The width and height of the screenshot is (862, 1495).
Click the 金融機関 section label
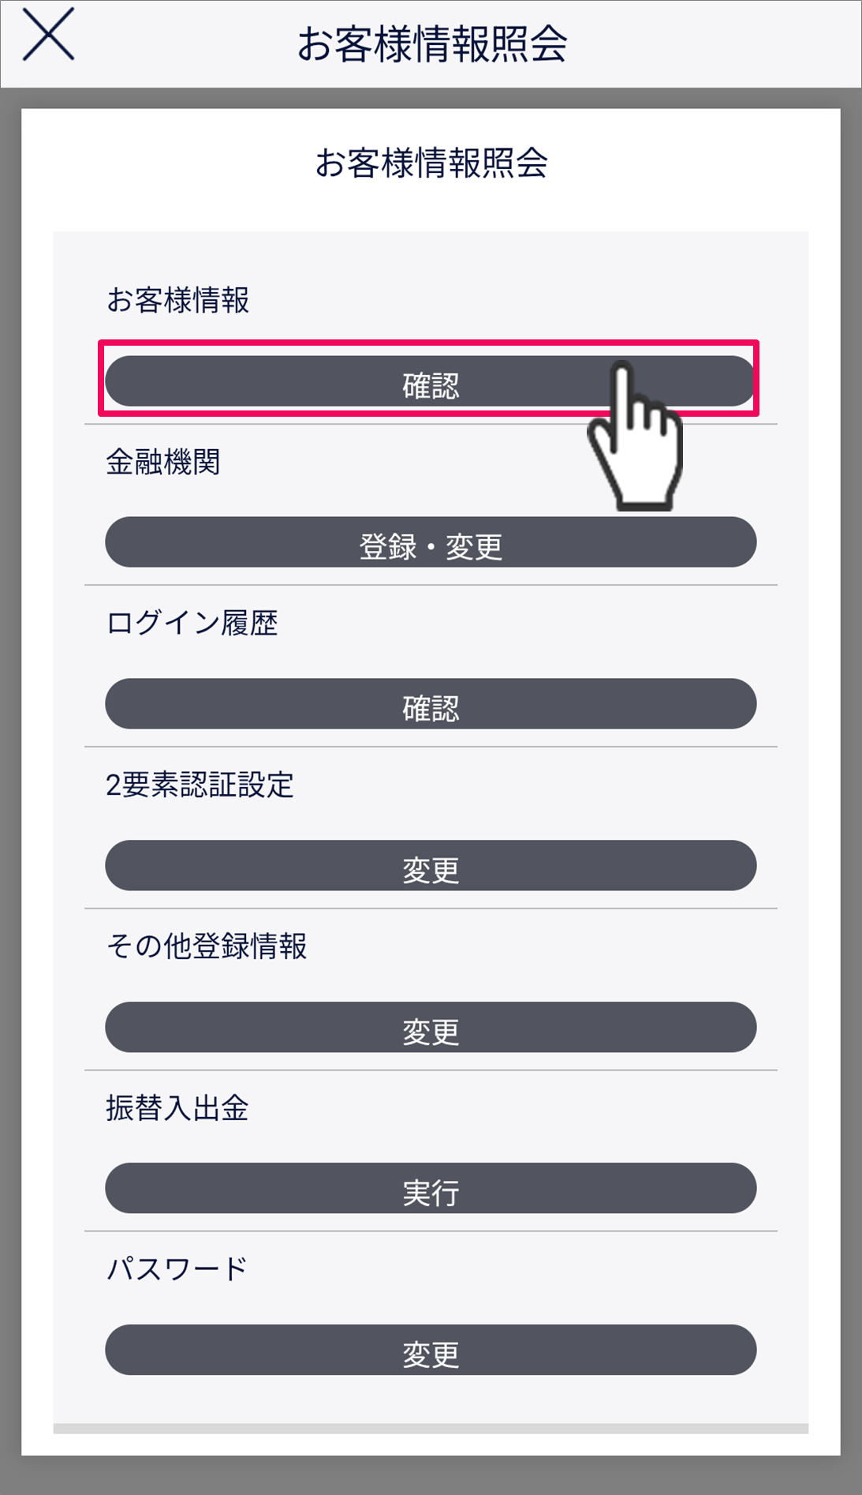[162, 463]
